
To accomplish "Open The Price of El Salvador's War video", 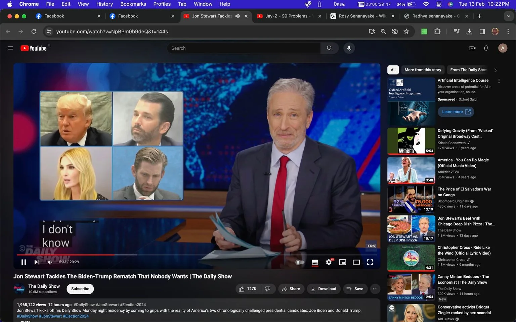I will coord(411,200).
